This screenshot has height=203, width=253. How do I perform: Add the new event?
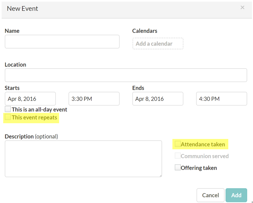pyautogui.click(x=236, y=195)
